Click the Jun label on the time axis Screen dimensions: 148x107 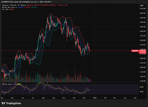pyautogui.click(x=23, y=98)
